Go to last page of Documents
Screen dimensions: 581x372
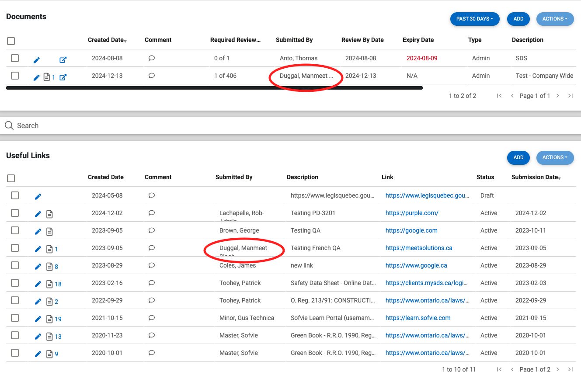click(x=570, y=96)
